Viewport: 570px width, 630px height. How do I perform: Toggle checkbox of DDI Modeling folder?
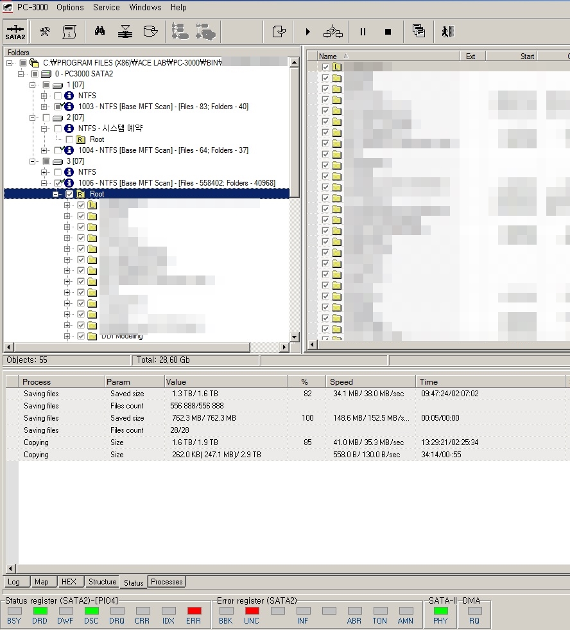pos(81,336)
